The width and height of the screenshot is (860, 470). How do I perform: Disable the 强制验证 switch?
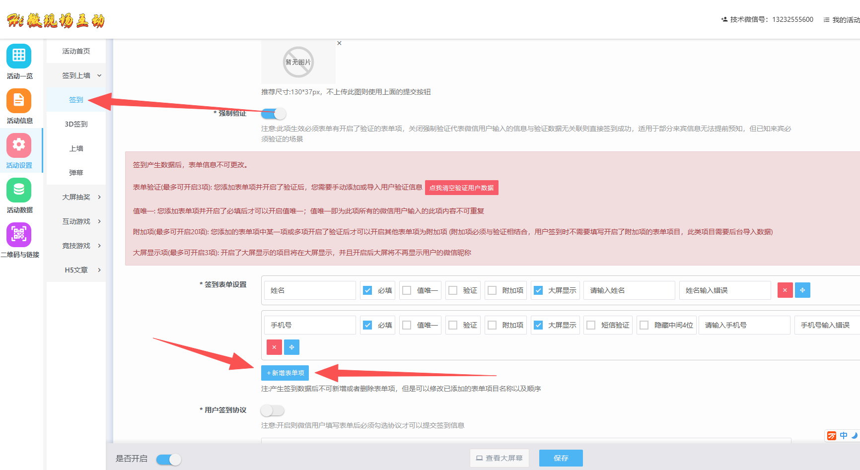274,114
